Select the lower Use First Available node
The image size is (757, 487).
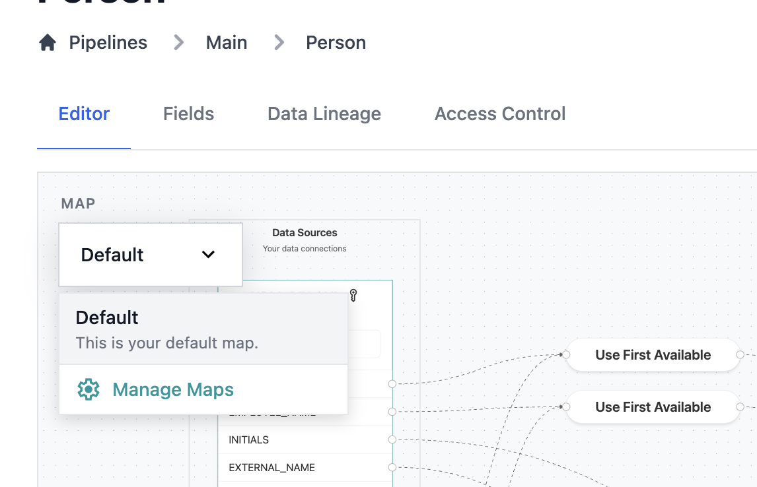tap(652, 406)
